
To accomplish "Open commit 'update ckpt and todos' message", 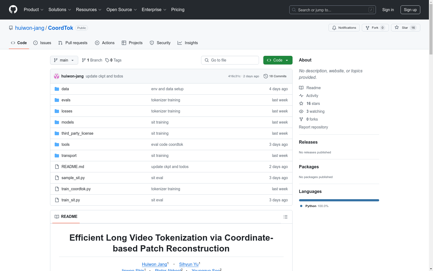I will click(x=104, y=76).
